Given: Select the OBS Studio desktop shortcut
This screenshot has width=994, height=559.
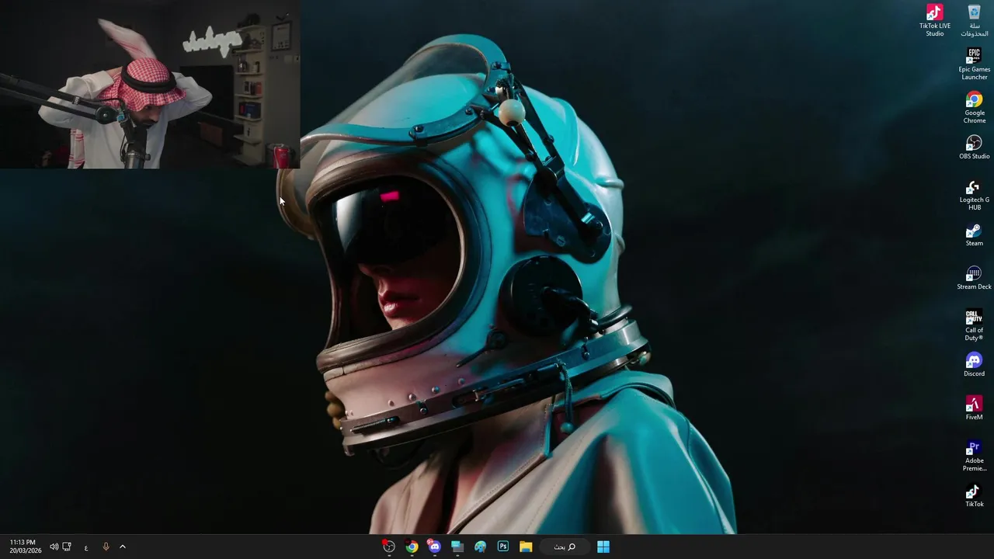Looking at the screenshot, I should coord(974,148).
